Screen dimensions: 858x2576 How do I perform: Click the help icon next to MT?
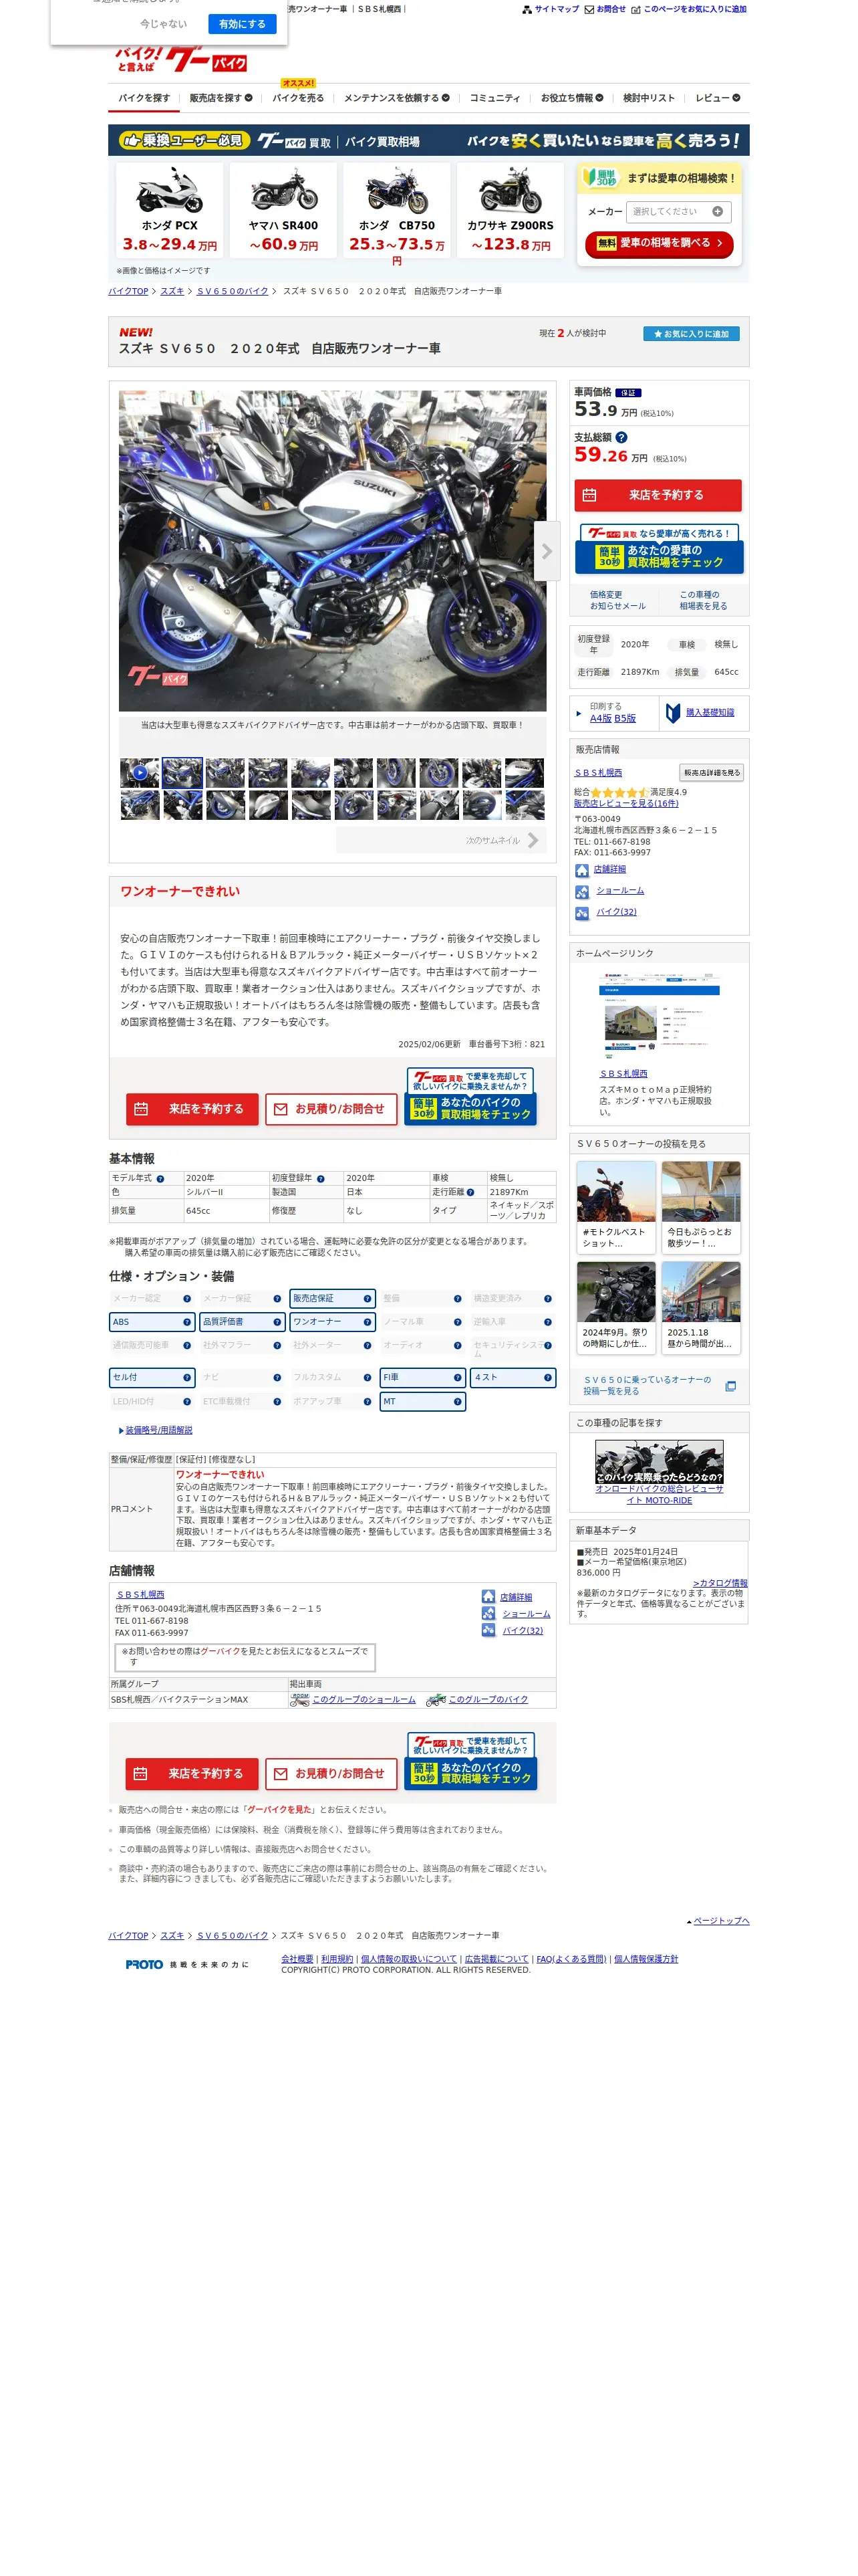click(458, 1402)
